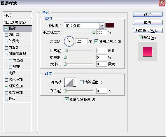Enable the 纹理 sub-option checkbox

tap(10, 67)
